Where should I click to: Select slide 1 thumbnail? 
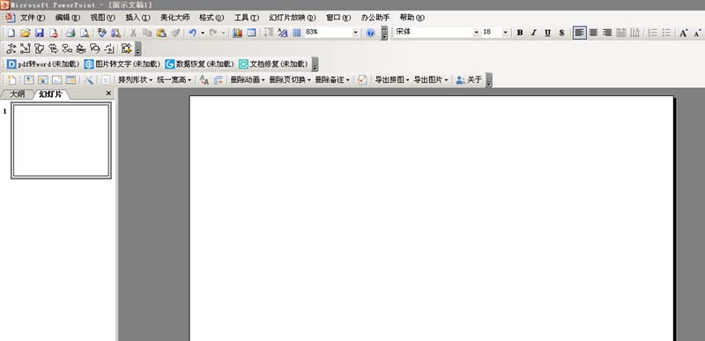click(x=61, y=141)
